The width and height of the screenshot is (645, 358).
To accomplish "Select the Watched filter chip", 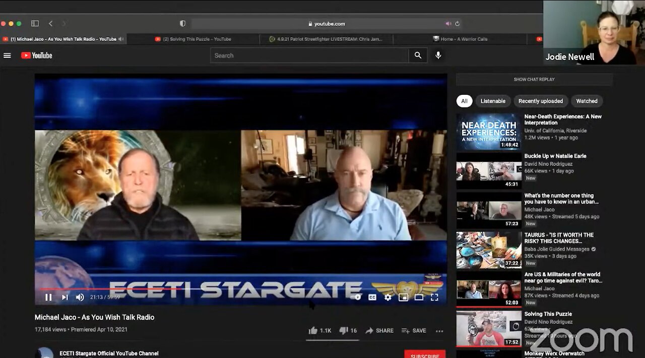I will coord(587,101).
